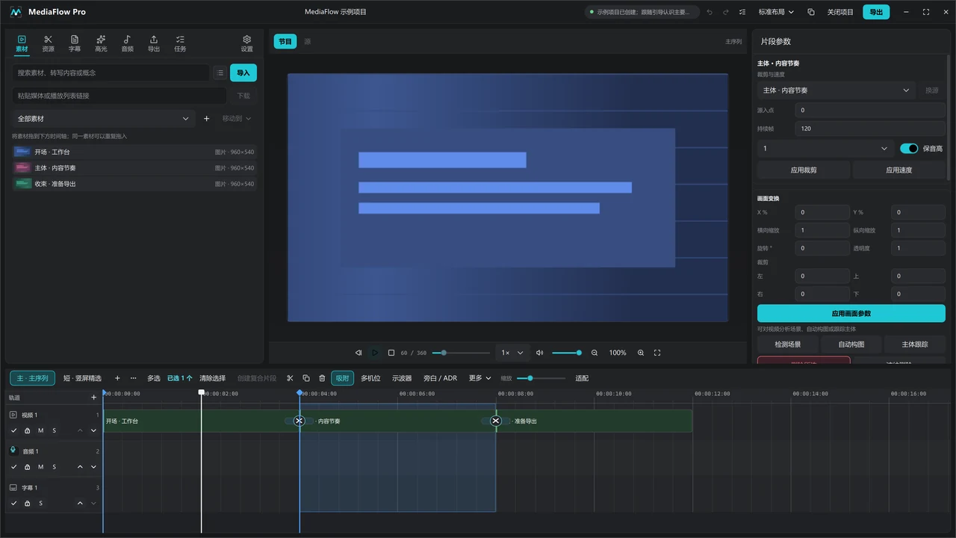
Task: Add a new track with the 轨道 plus icon
Action: 93,398
